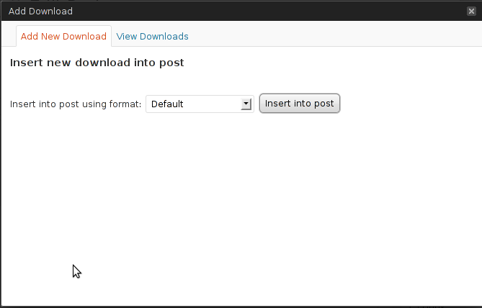Open the View Downloads link
Screen dimensions: 482x308
coord(152,37)
